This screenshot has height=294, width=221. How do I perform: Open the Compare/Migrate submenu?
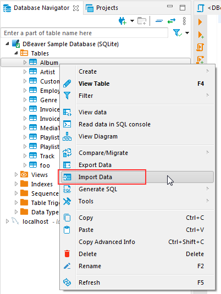(x=137, y=153)
